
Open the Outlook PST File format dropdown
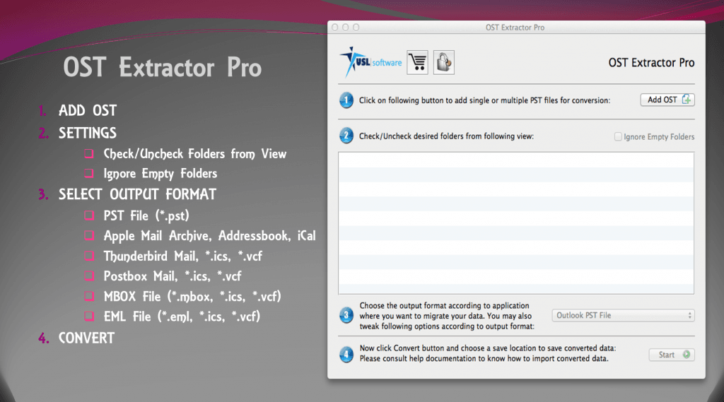point(623,315)
